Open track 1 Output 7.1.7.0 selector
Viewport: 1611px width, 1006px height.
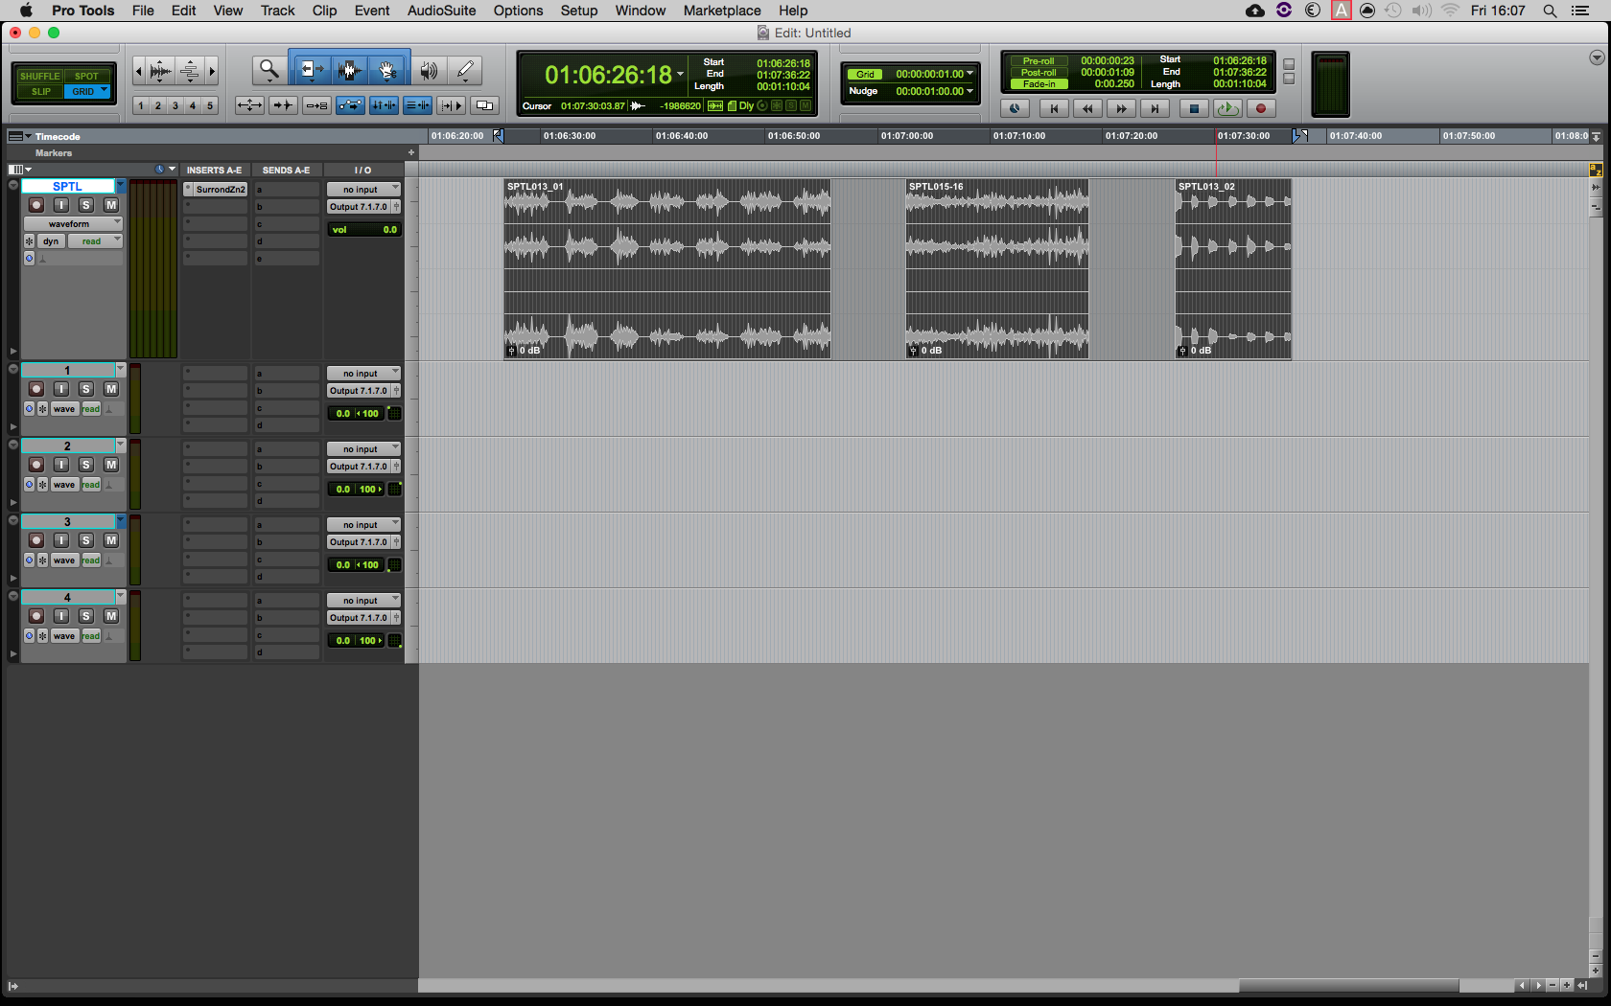point(359,391)
